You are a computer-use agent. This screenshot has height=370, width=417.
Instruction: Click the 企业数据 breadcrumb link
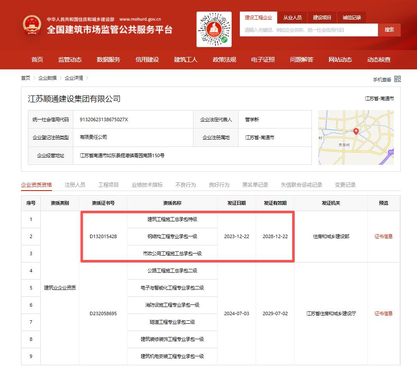tap(47, 78)
